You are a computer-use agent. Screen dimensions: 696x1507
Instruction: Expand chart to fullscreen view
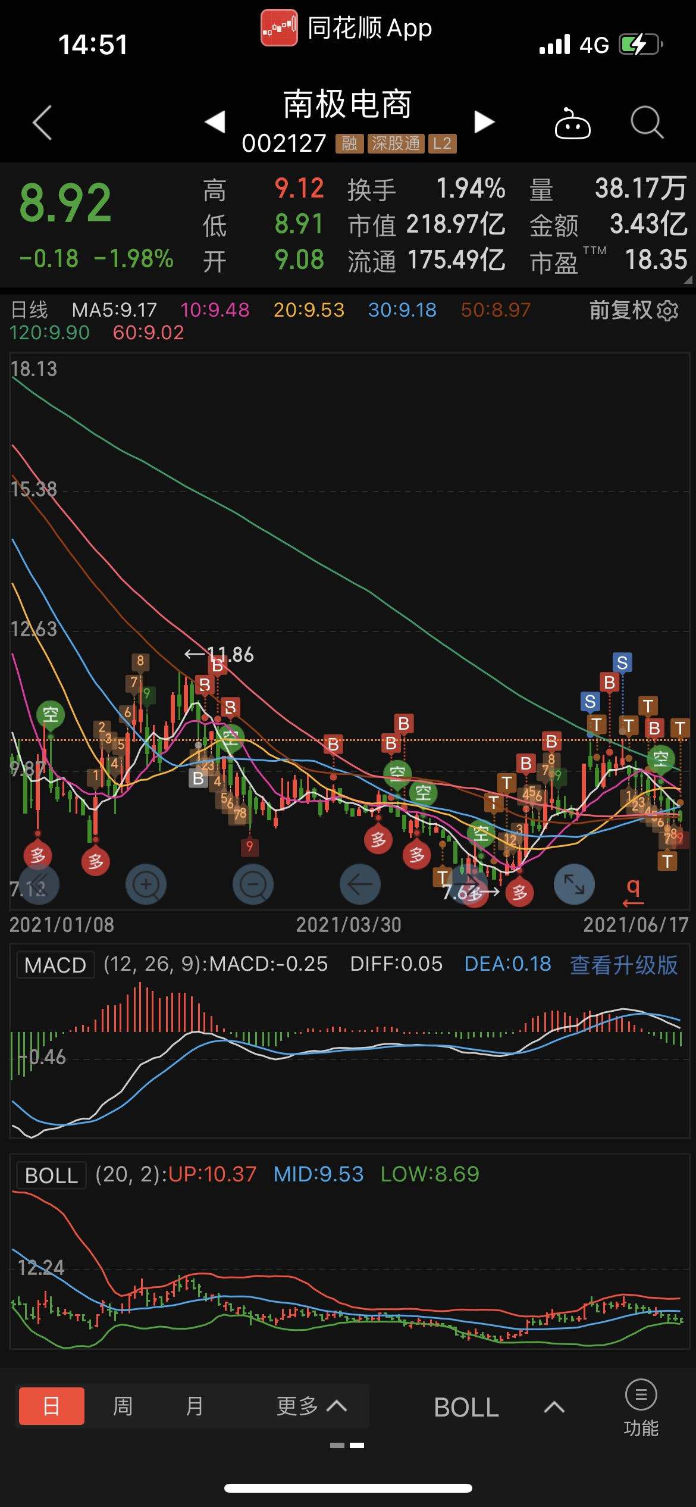click(573, 884)
